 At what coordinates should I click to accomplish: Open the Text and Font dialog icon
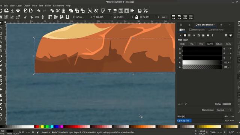coord(109,10)
